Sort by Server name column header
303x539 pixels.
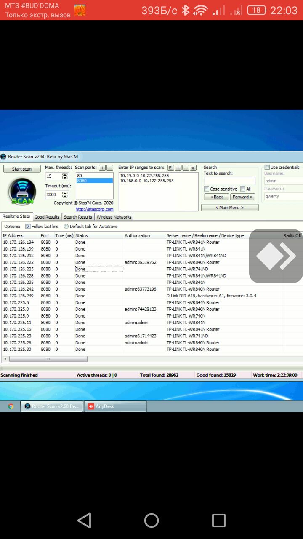(224, 235)
